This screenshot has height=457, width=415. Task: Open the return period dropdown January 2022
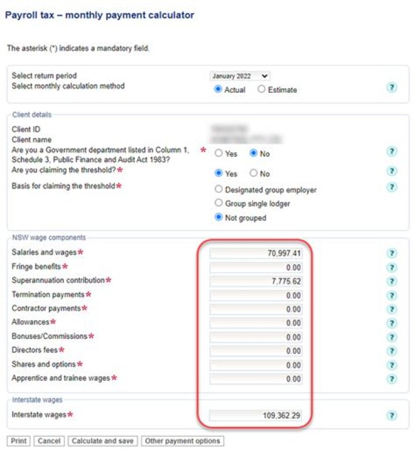pos(240,76)
